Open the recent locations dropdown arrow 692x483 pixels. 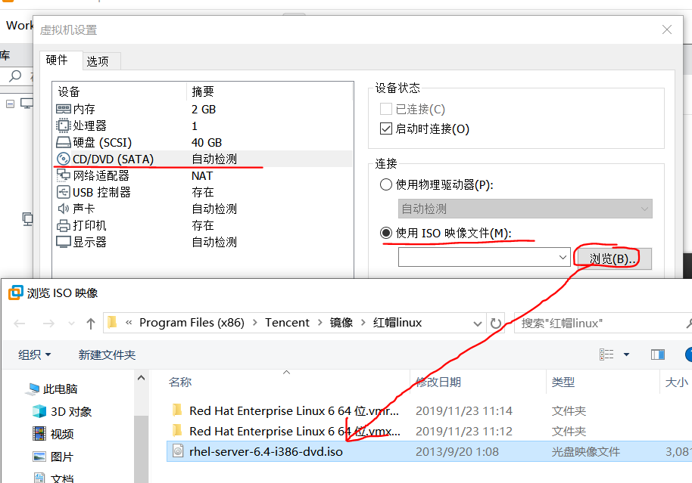click(71, 324)
